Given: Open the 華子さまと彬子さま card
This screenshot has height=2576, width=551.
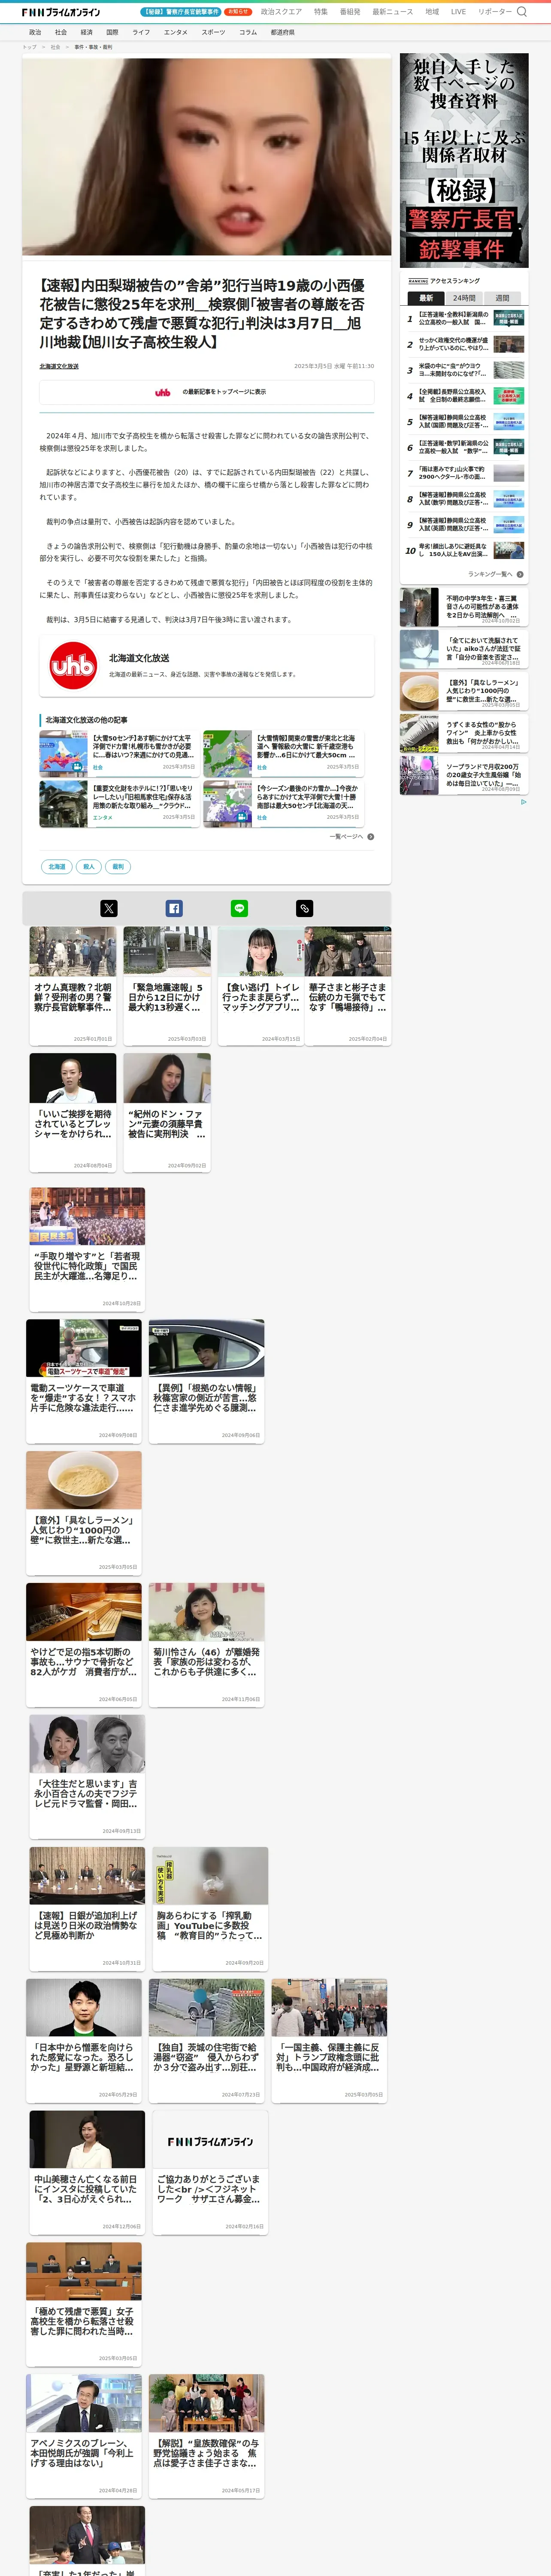Looking at the screenshot, I should point(348,986).
